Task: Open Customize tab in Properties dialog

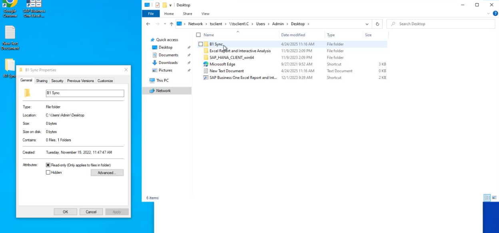Action: point(105,81)
